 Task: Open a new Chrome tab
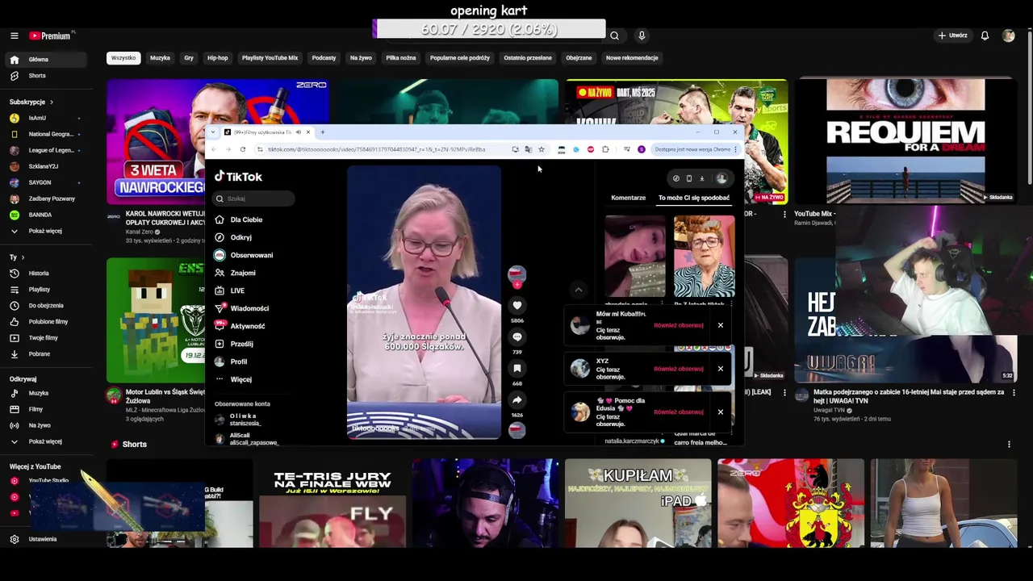pyautogui.click(x=322, y=132)
